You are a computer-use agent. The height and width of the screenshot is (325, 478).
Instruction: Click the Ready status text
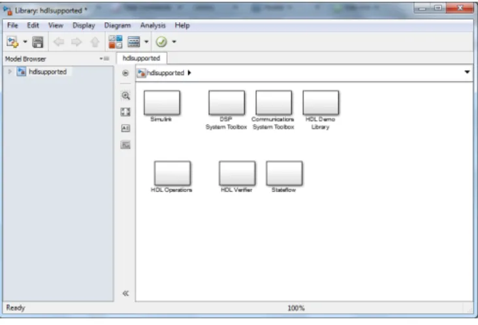(16, 307)
